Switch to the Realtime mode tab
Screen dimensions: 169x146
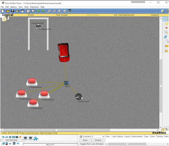click(159, 133)
